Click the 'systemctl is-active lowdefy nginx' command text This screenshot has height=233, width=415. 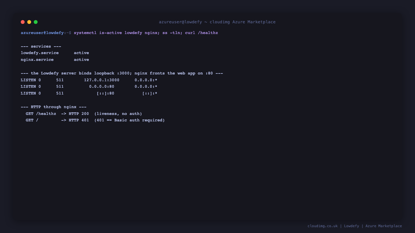(116, 33)
